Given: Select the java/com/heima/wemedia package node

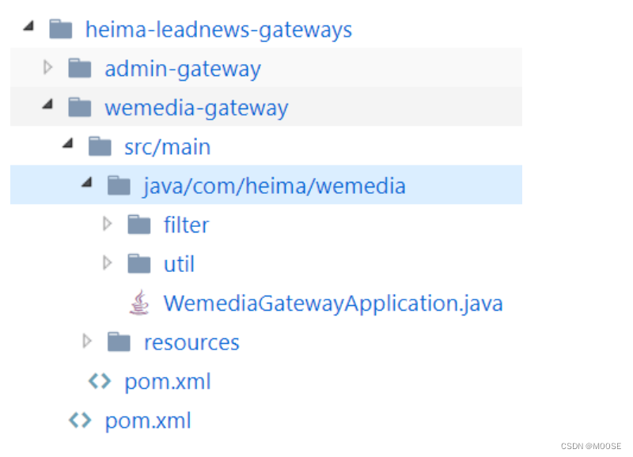Looking at the screenshot, I should coord(273,185).
